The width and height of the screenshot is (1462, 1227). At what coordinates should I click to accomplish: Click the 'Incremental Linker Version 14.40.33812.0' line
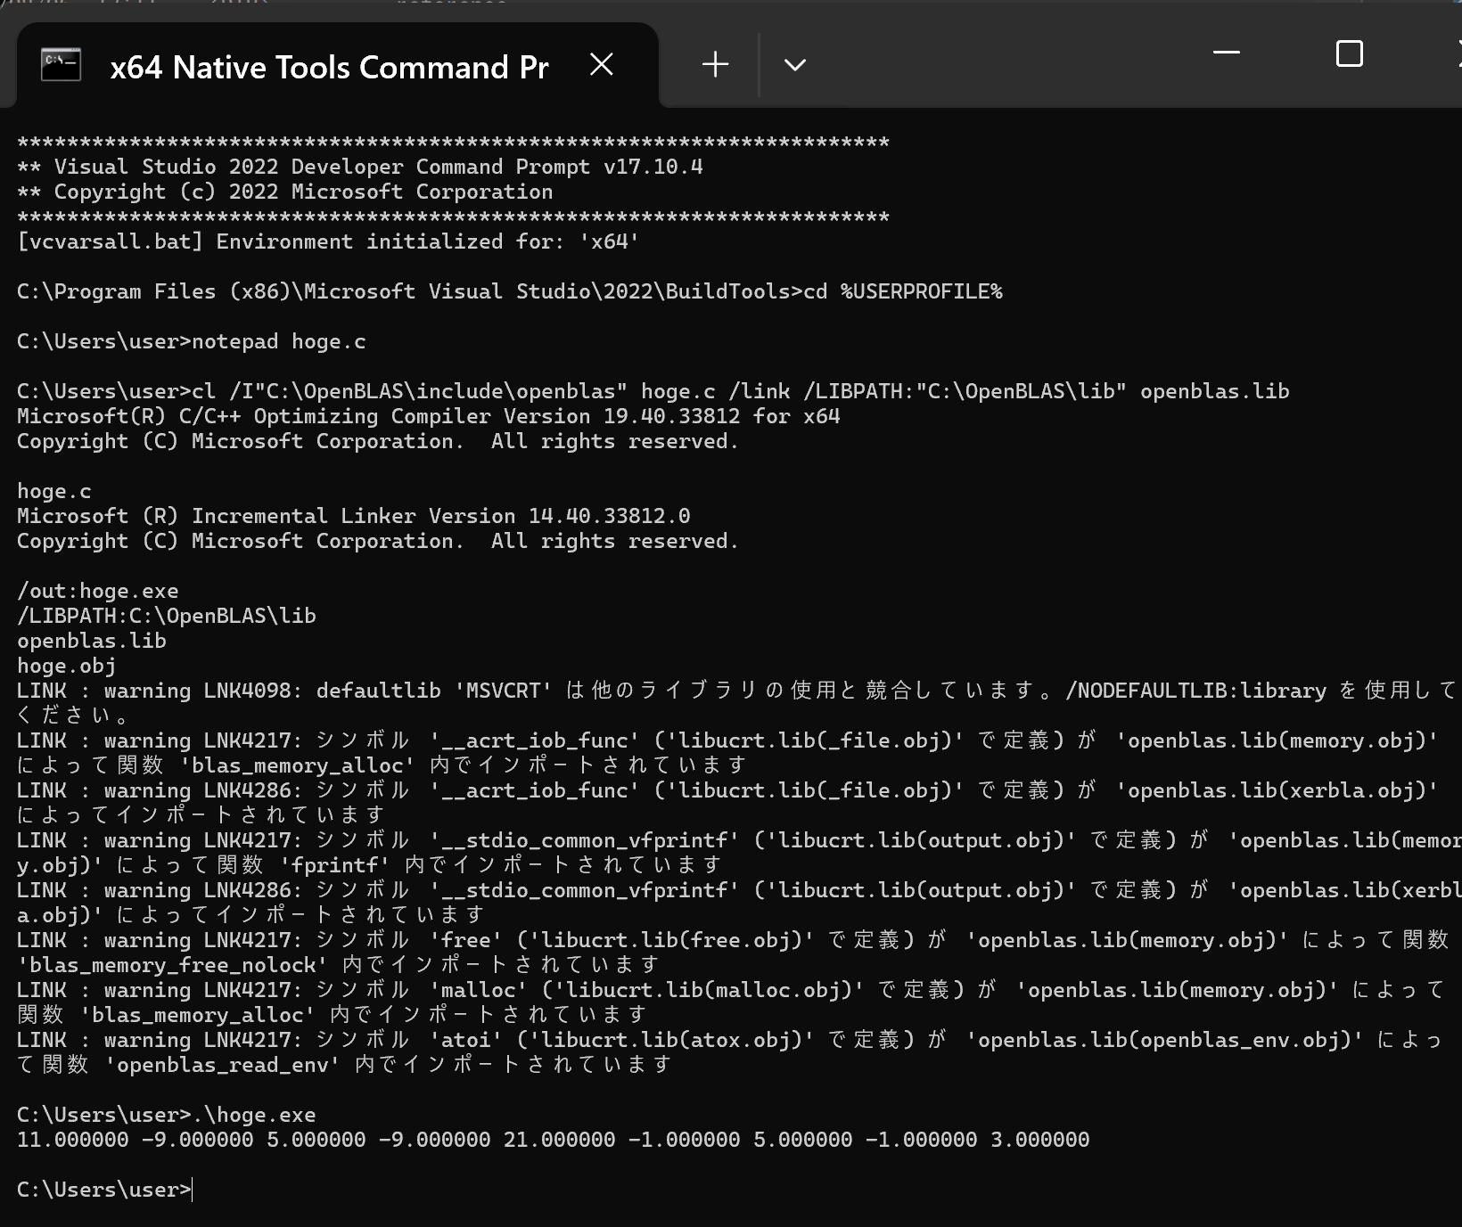354,516
